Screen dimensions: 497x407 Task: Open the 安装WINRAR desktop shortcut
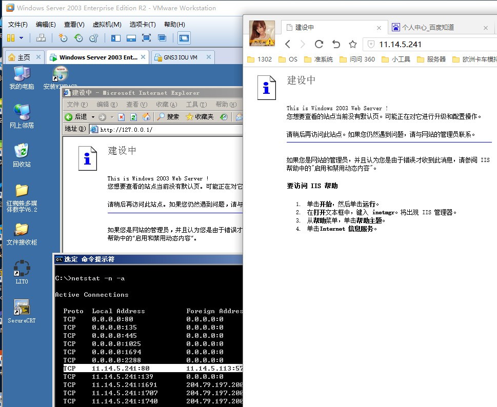coord(60,78)
